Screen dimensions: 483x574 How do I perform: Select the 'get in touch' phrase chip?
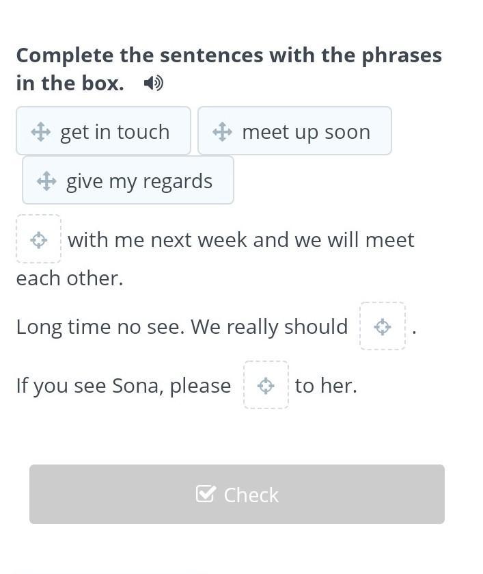point(103,131)
